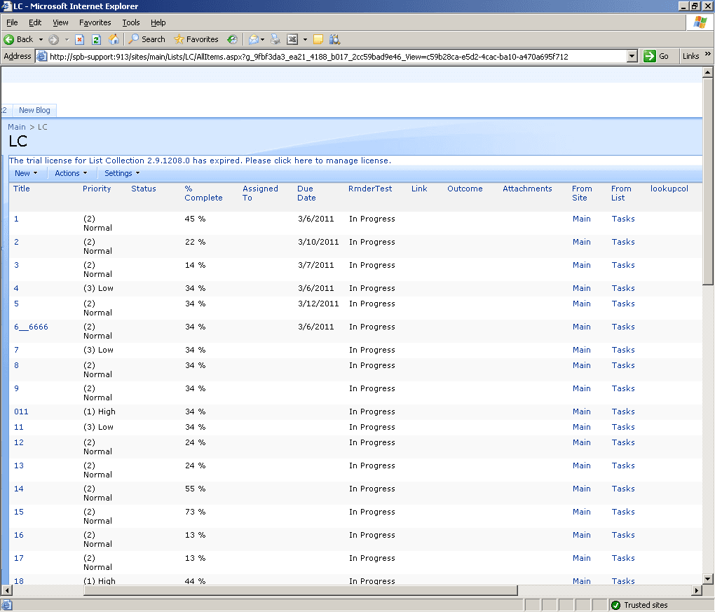Click the Edit page icon
Viewport: 715px width, 612px height.
tap(292, 40)
